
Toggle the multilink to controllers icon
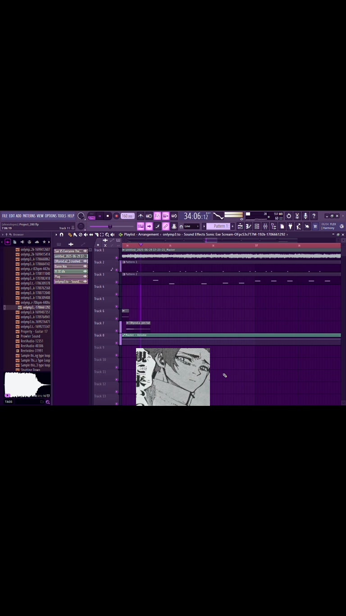tap(174, 226)
